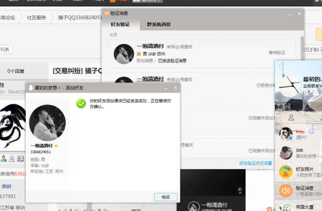Open the 芝麻信用636 link
Viewport: 322px width, 211px height.
(x=13, y=174)
